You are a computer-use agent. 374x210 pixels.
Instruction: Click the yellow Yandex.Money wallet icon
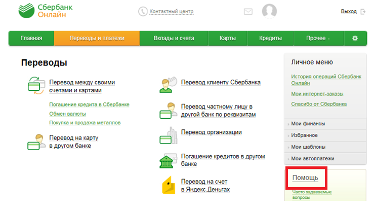(169, 185)
